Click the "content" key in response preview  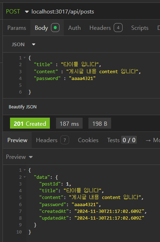(51, 197)
